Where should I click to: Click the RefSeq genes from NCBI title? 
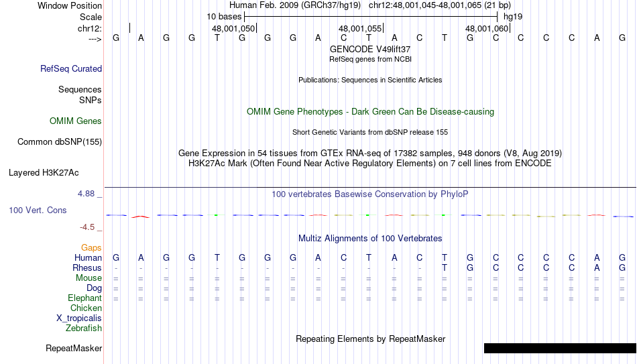tap(371, 59)
